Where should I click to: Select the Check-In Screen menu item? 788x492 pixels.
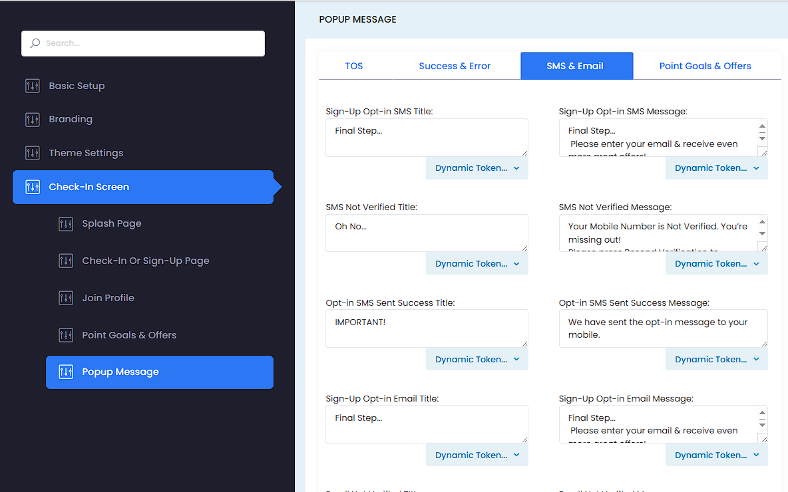(143, 187)
